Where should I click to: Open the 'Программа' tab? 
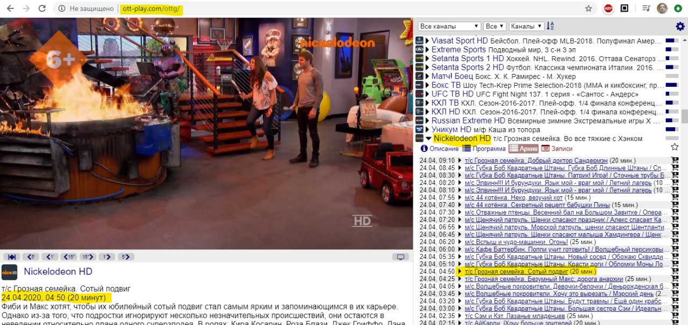[x=484, y=149]
